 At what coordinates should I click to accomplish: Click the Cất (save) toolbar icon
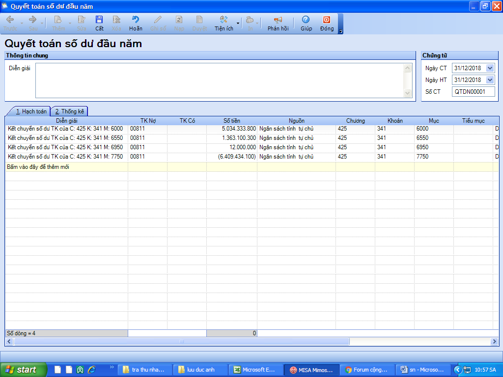[99, 23]
